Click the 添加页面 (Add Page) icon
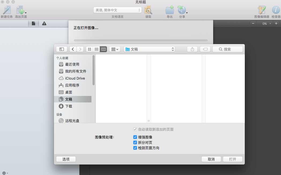 coord(21,10)
